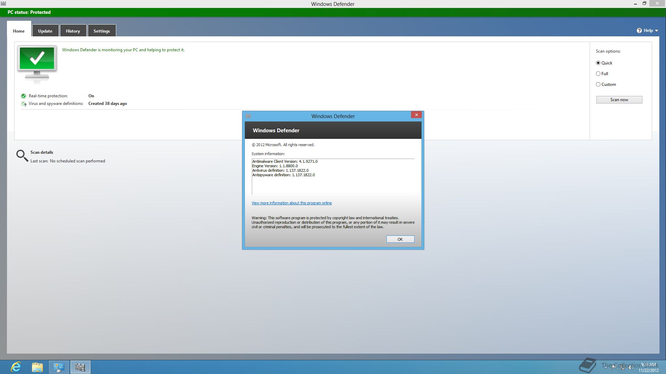The image size is (666, 374).
Task: Click the Antispyware definition version line
Action: pyautogui.click(x=283, y=175)
